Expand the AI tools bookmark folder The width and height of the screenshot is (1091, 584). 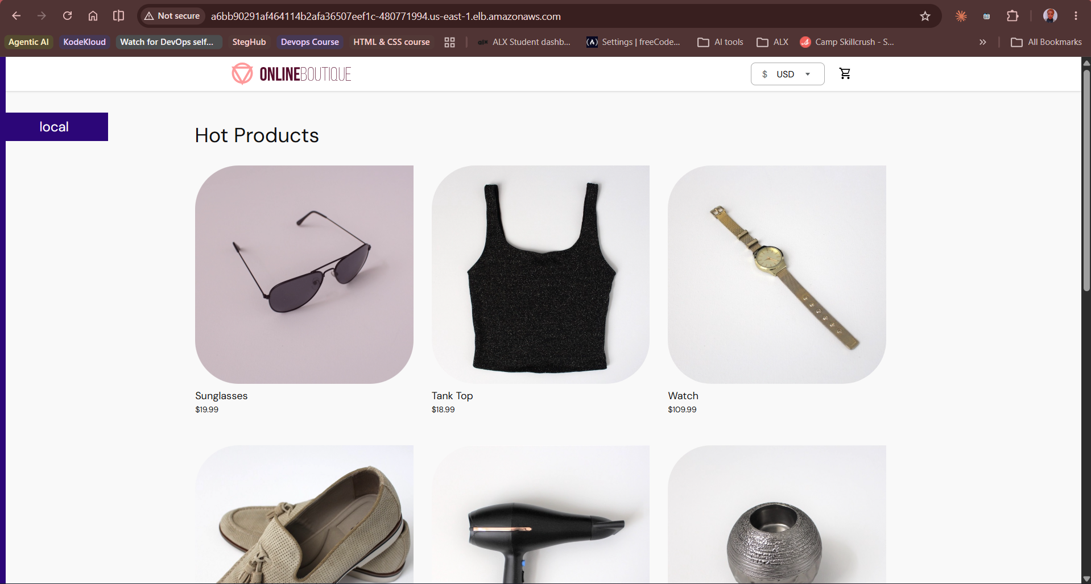[721, 42]
